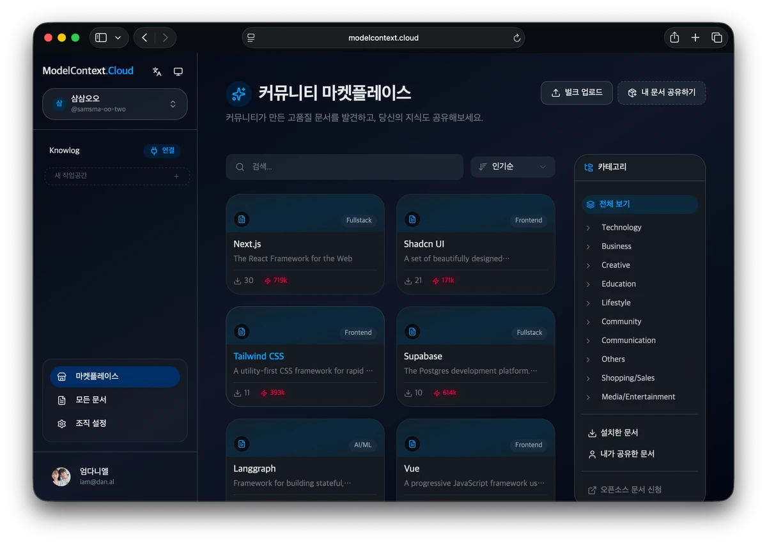Viewport: 767px width, 545px height.
Task: Click the 171k token badge on Shadcn UI
Action: (444, 280)
